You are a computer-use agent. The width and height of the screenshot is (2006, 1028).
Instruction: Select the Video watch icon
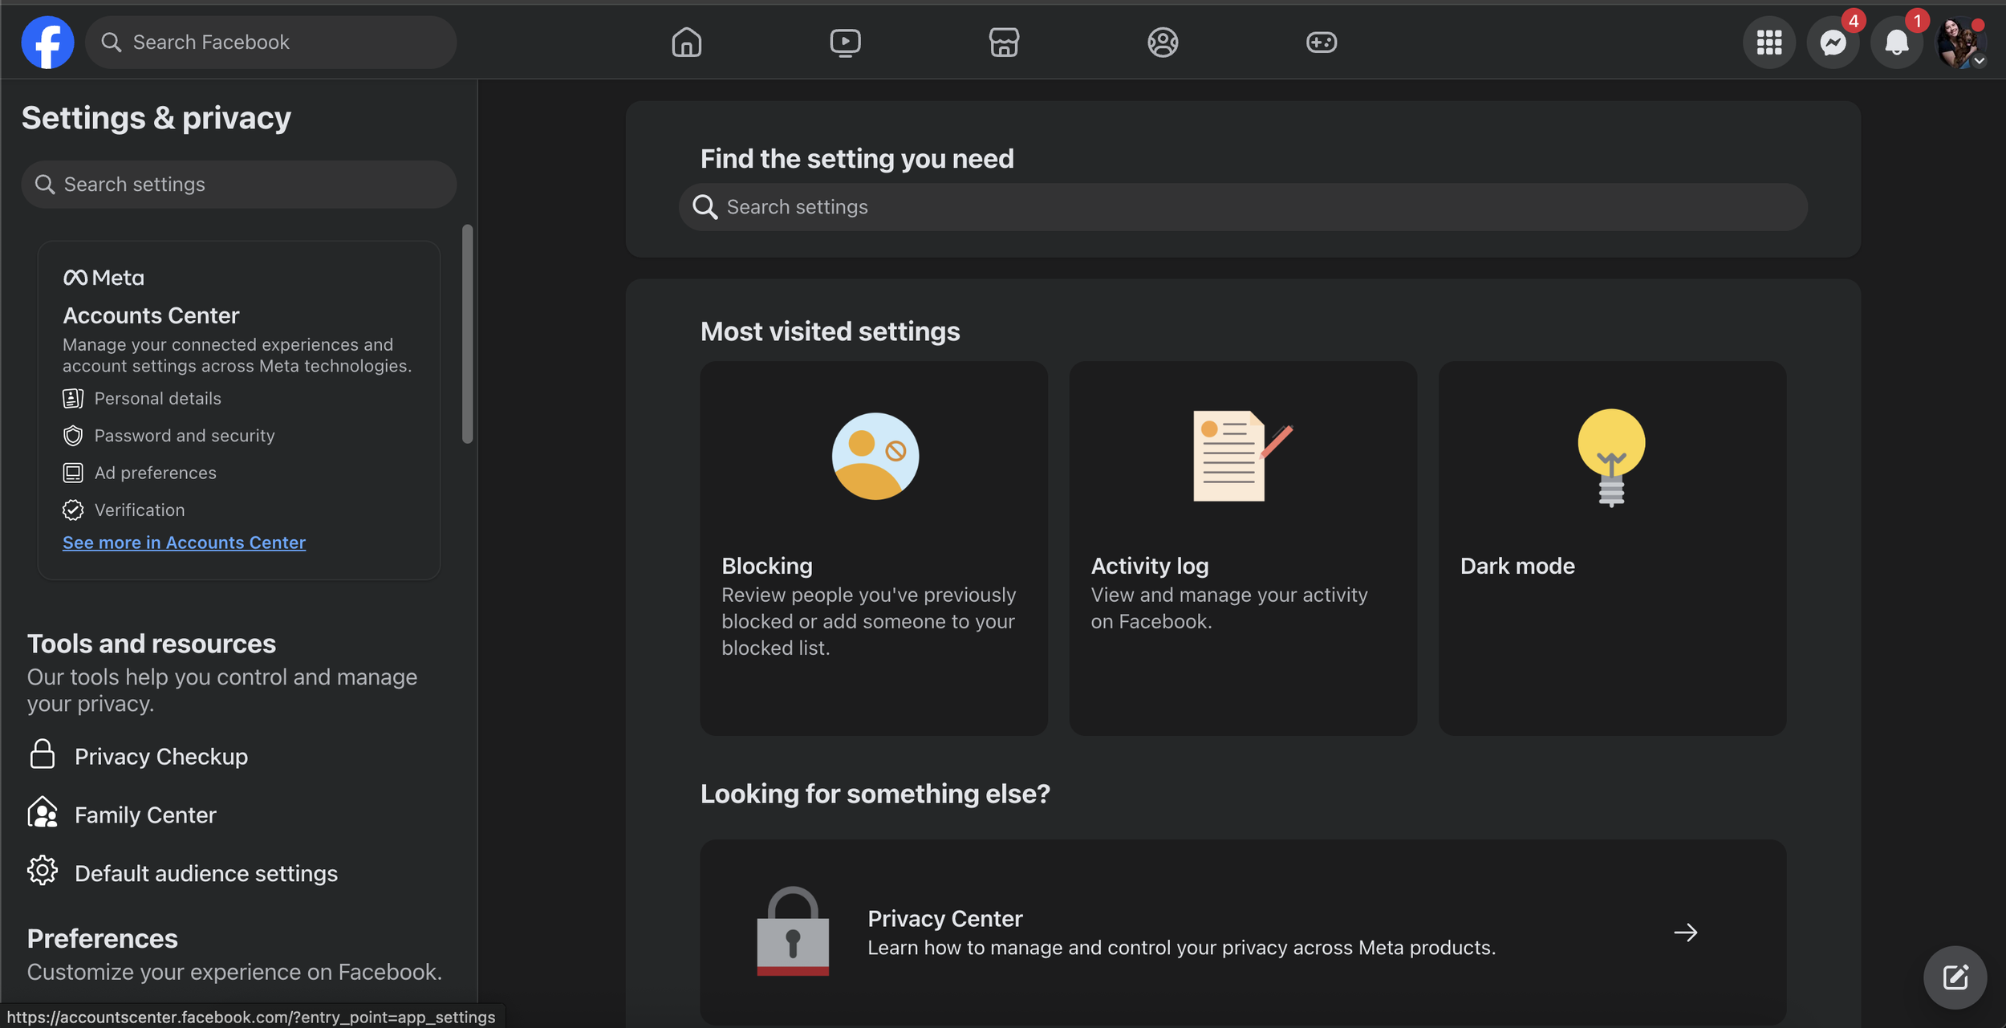click(844, 42)
